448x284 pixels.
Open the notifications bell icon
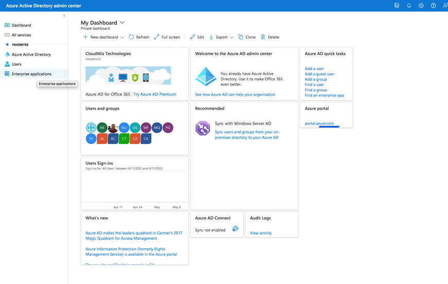(x=409, y=6)
